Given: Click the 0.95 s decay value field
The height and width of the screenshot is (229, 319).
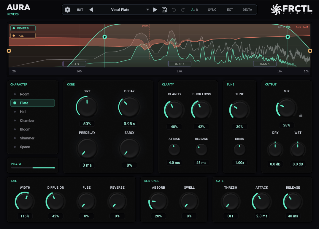Looking at the screenshot, I should pyautogui.click(x=129, y=124).
